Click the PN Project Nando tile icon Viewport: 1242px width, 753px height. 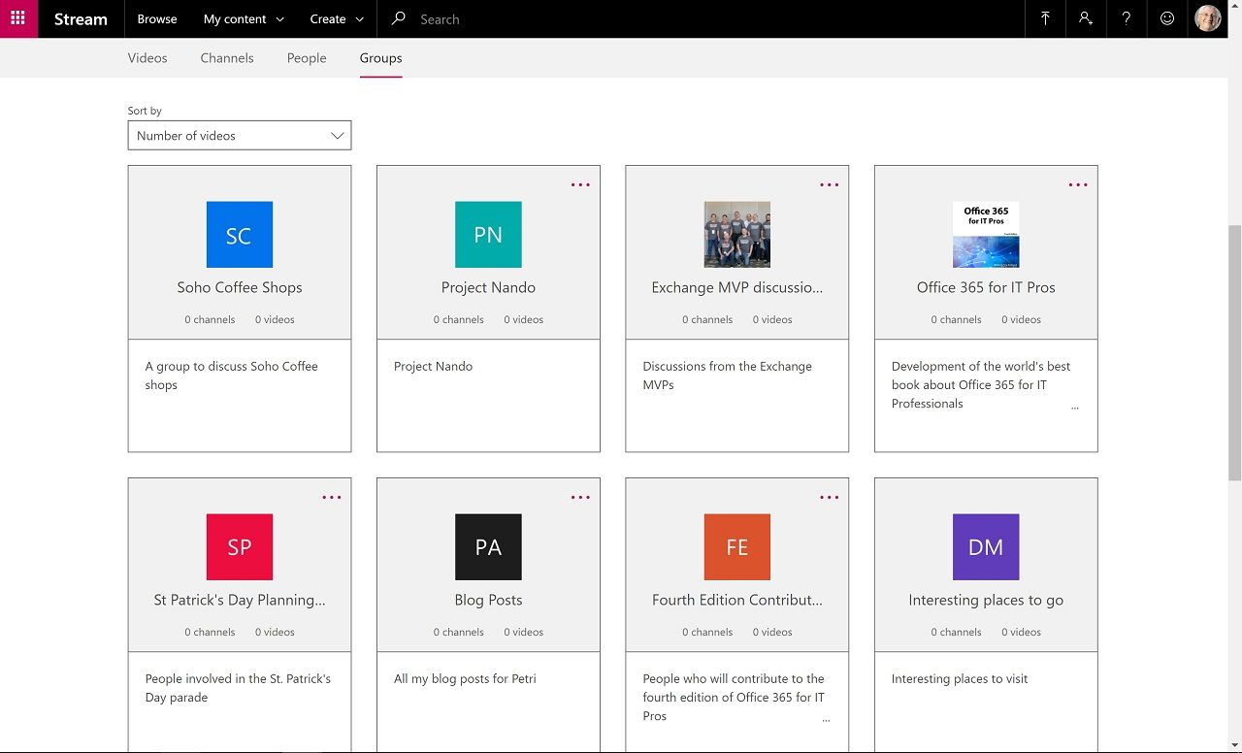click(x=488, y=235)
